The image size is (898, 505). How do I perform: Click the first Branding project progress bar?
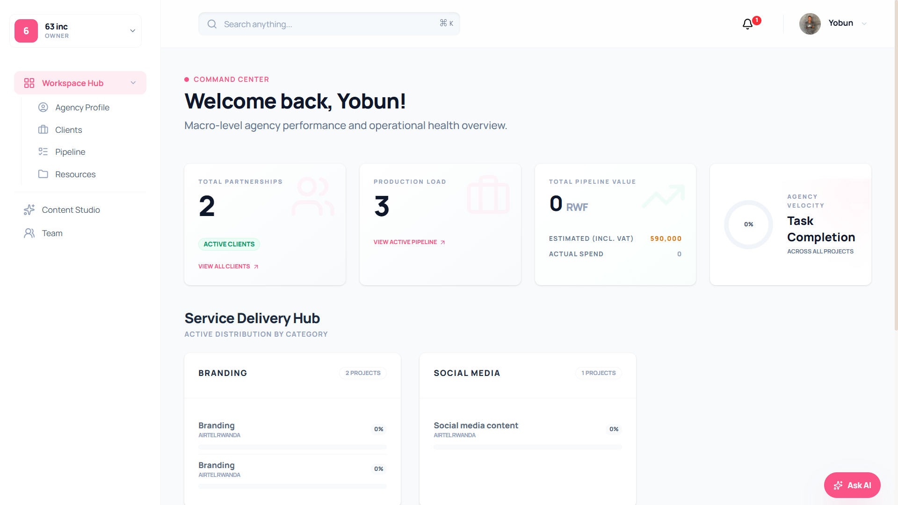pyautogui.click(x=292, y=447)
